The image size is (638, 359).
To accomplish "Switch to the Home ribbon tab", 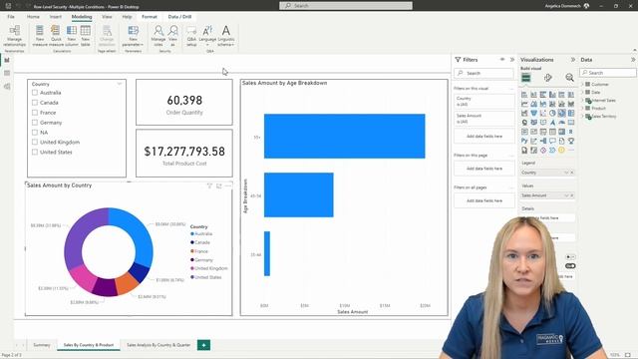I will coord(33,17).
